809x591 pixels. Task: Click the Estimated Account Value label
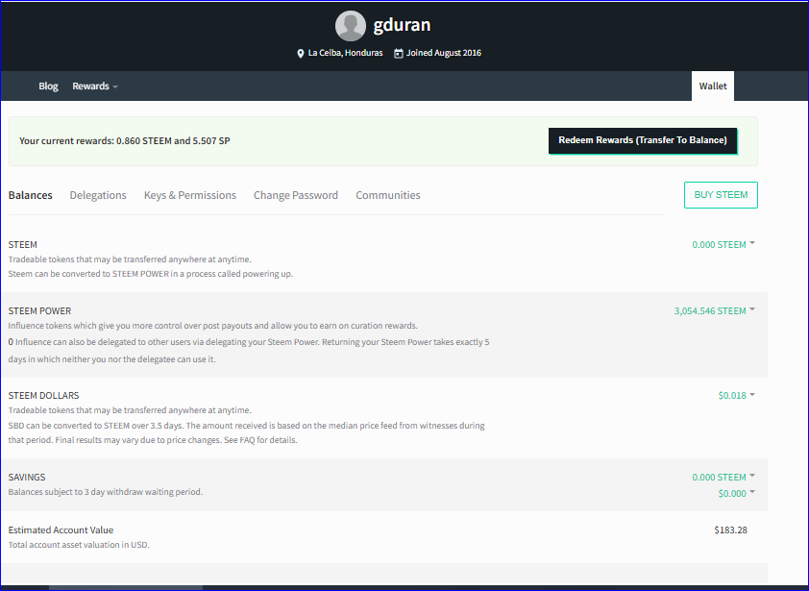coord(61,530)
